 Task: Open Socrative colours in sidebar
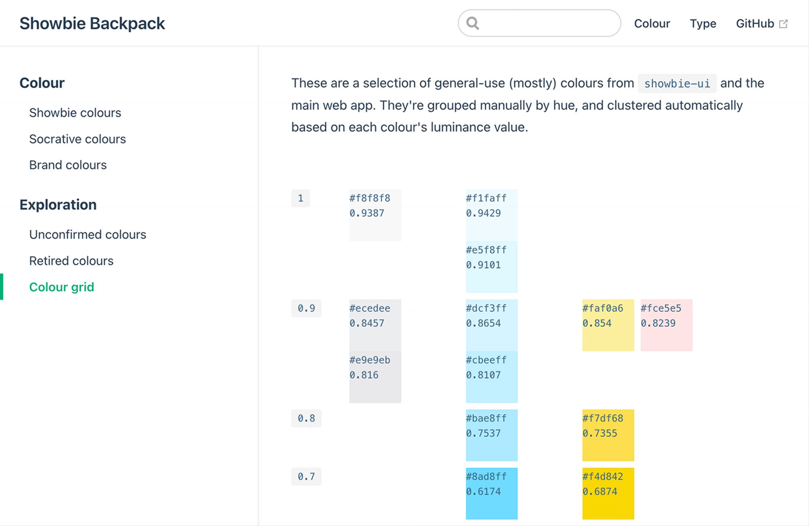(x=77, y=139)
